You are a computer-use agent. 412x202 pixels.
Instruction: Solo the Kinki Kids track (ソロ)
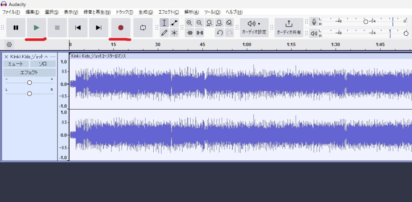[42, 64]
